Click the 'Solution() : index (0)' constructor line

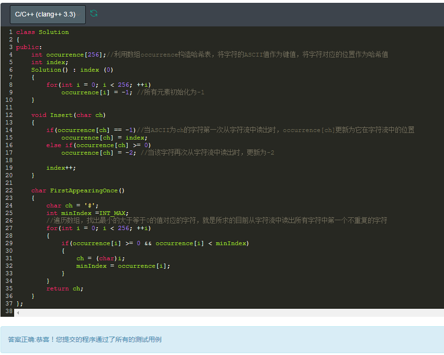72,70
